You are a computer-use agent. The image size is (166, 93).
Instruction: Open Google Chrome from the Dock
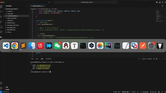point(15,46)
